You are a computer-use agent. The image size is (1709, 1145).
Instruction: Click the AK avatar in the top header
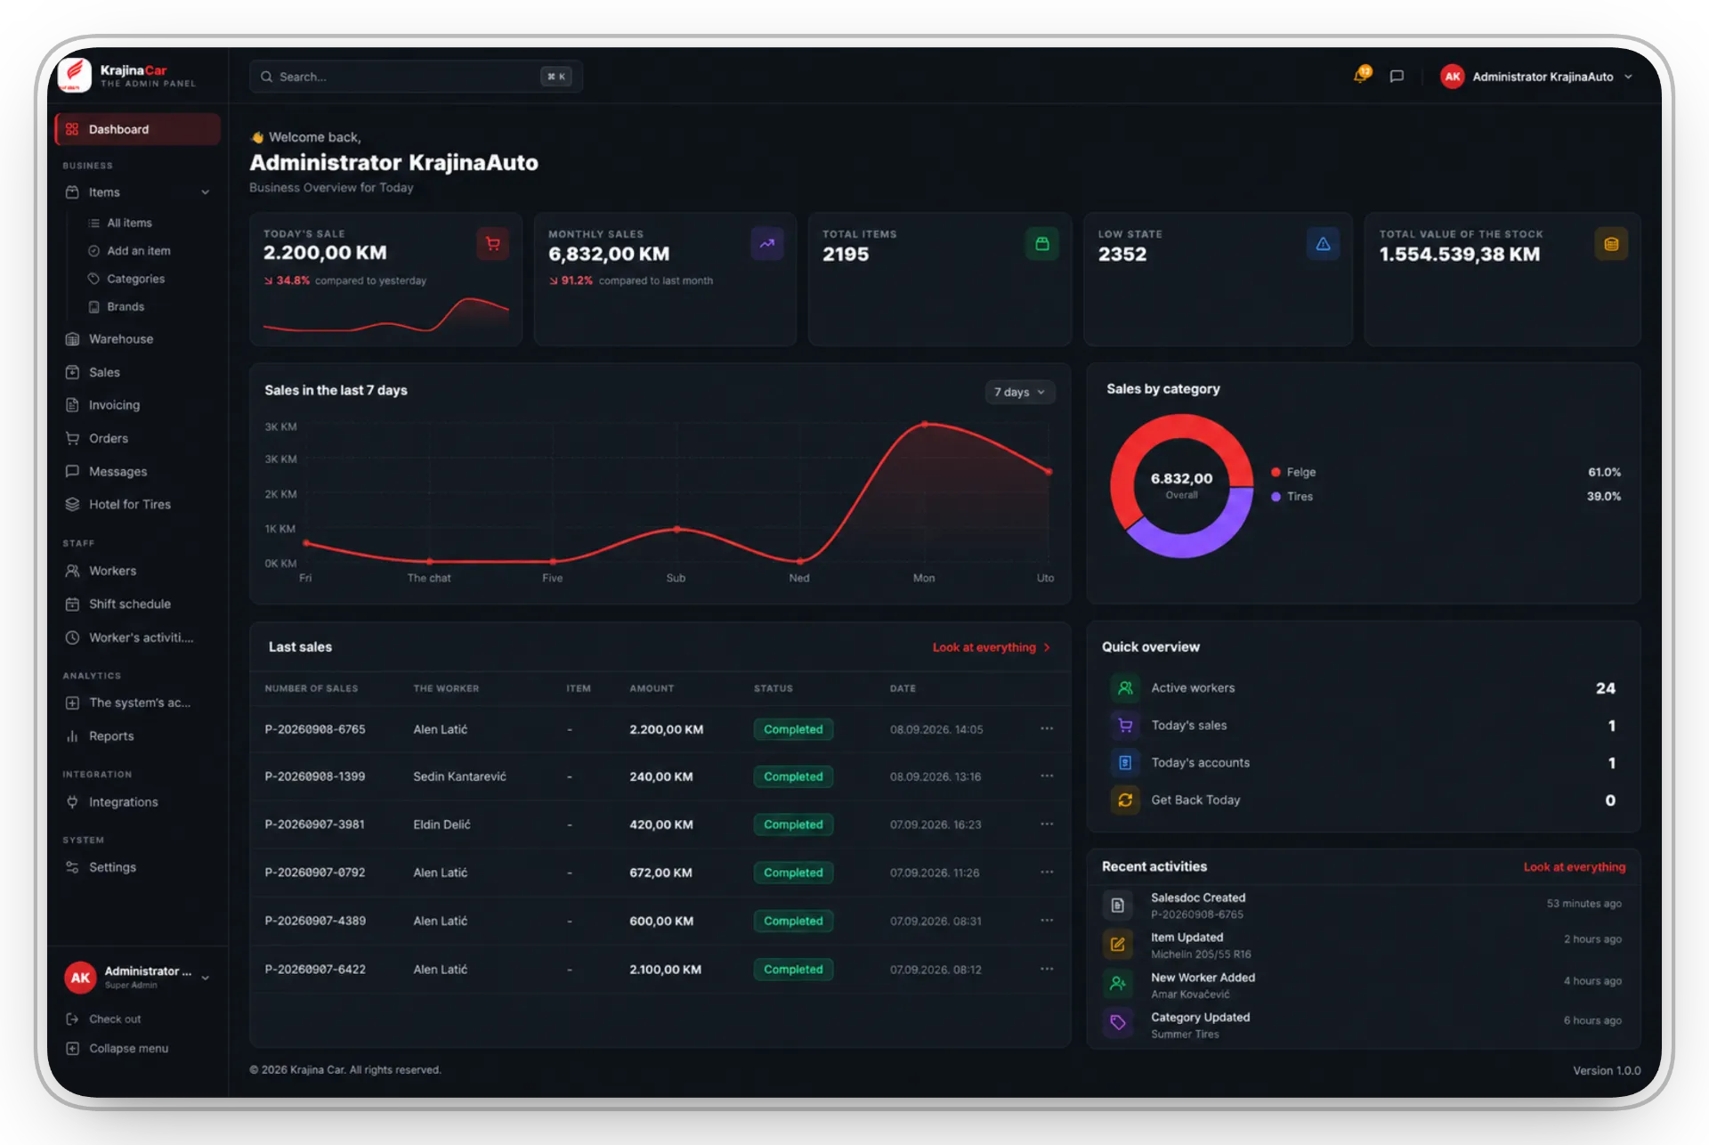click(x=1453, y=77)
